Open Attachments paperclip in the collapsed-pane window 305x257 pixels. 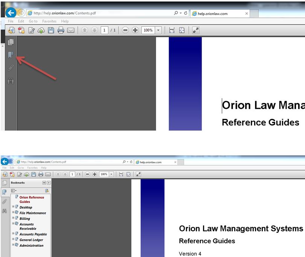[x=11, y=68]
